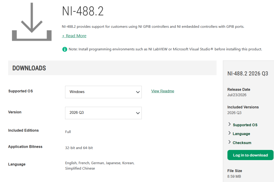Click the Version field label

tap(15, 112)
